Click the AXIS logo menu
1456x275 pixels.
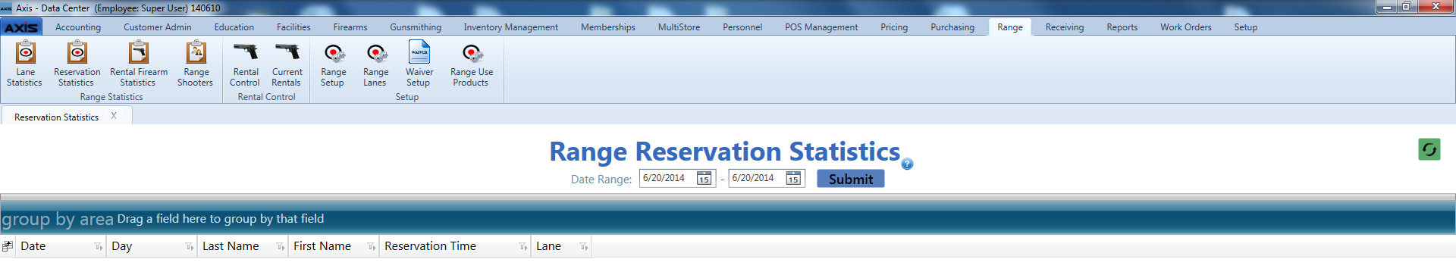21,27
